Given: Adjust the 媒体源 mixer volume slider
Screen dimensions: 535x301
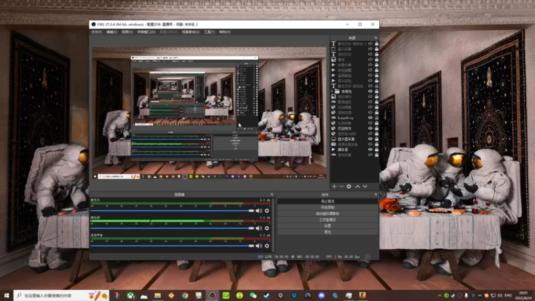Looking at the screenshot, I should 173,228.
